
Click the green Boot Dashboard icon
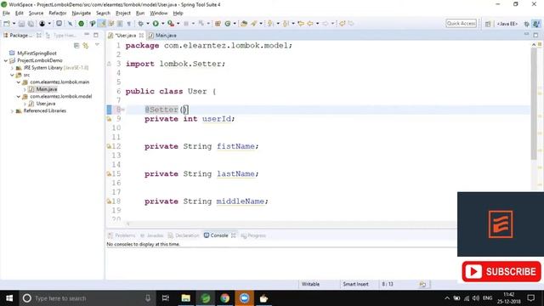click(82, 24)
